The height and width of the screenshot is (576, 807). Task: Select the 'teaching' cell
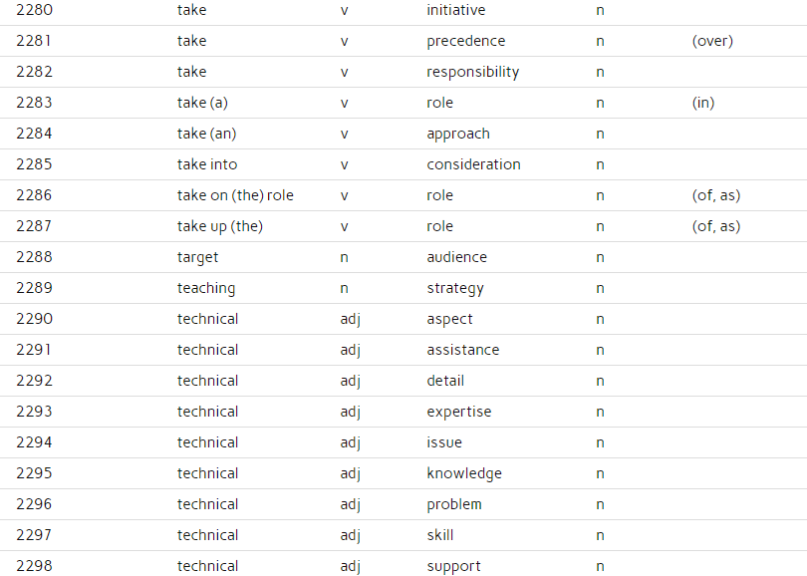(206, 288)
